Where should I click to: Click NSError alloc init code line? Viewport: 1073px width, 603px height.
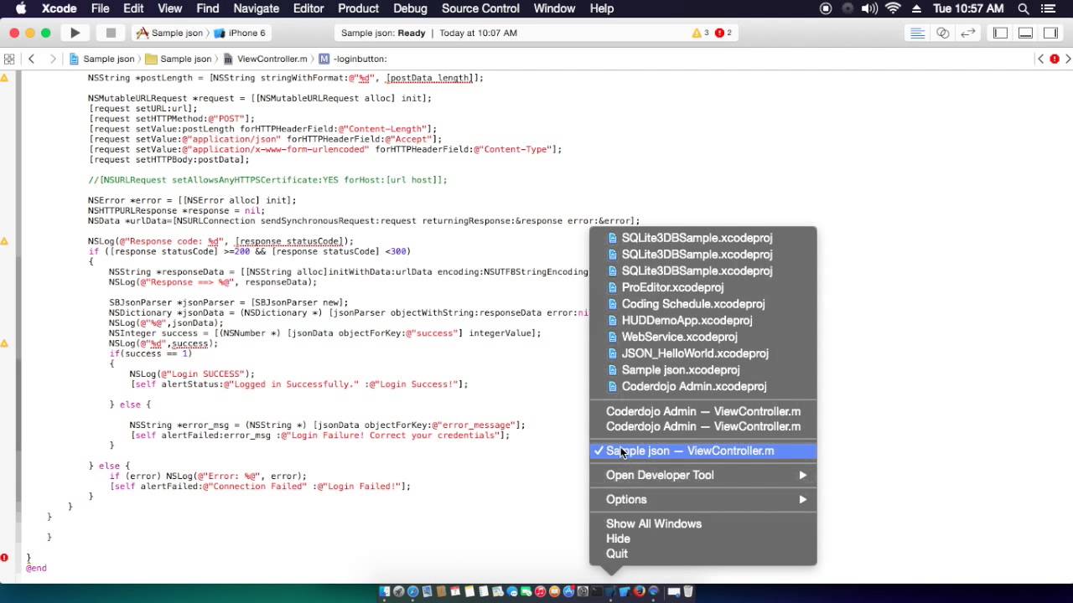pyautogui.click(x=192, y=200)
